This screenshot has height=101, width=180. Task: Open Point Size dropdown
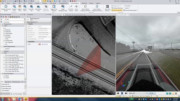point(127,6)
